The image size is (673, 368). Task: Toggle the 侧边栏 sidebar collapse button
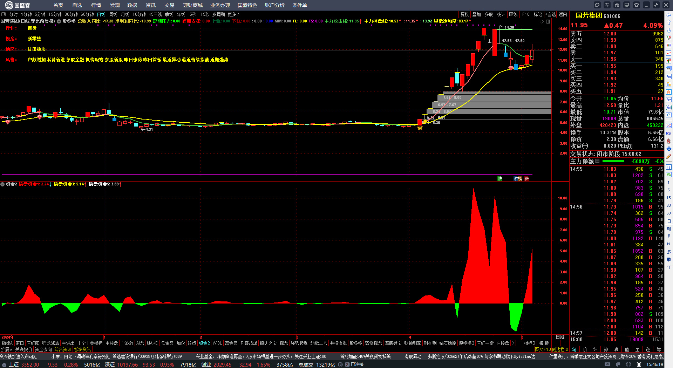560,349
